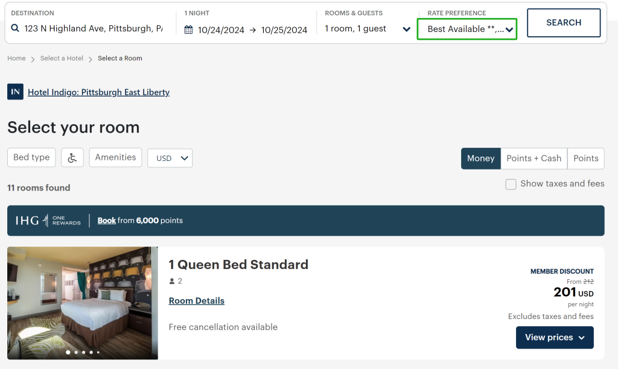This screenshot has width=618, height=369.
Task: Switch to the Points tab
Action: (585, 159)
